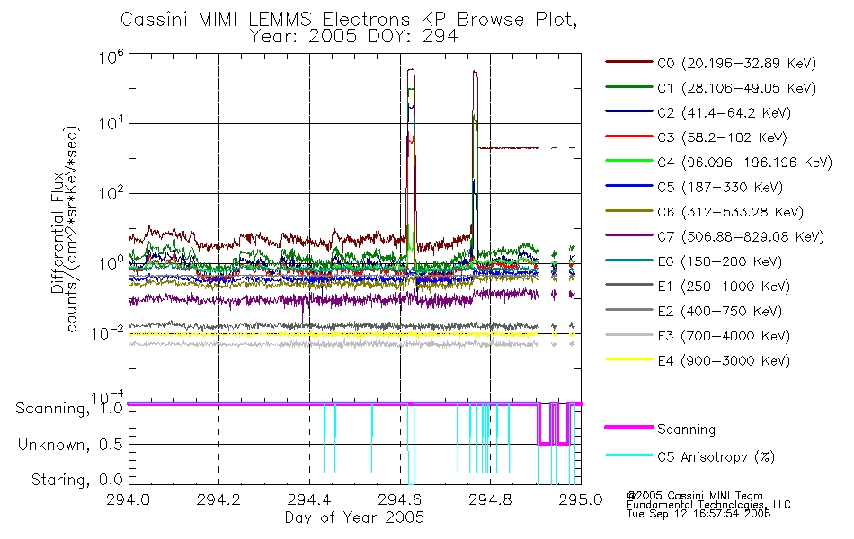Click the 'Differential Flux' y-axis title
This screenshot has width=854, height=539.
click(58, 234)
